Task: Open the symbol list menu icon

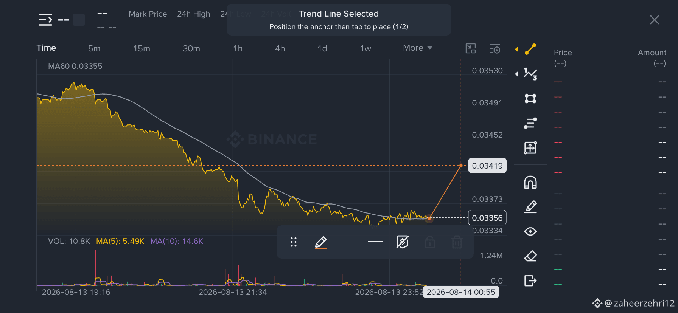Action: pos(45,20)
